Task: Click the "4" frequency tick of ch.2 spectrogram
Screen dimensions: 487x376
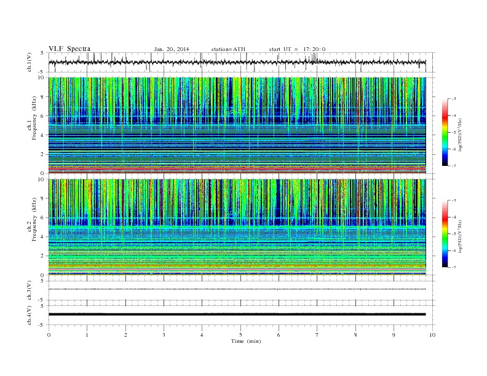Action: 43,237
